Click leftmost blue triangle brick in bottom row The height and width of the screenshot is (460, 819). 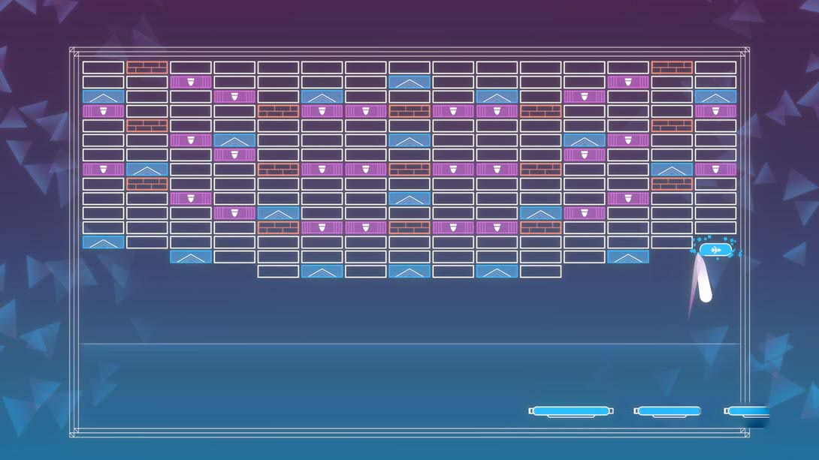322,271
